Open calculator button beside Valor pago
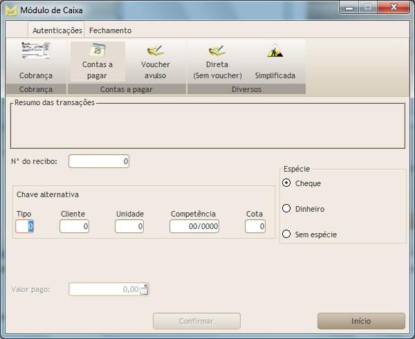Image resolution: width=415 pixels, height=339 pixels. pyautogui.click(x=144, y=290)
